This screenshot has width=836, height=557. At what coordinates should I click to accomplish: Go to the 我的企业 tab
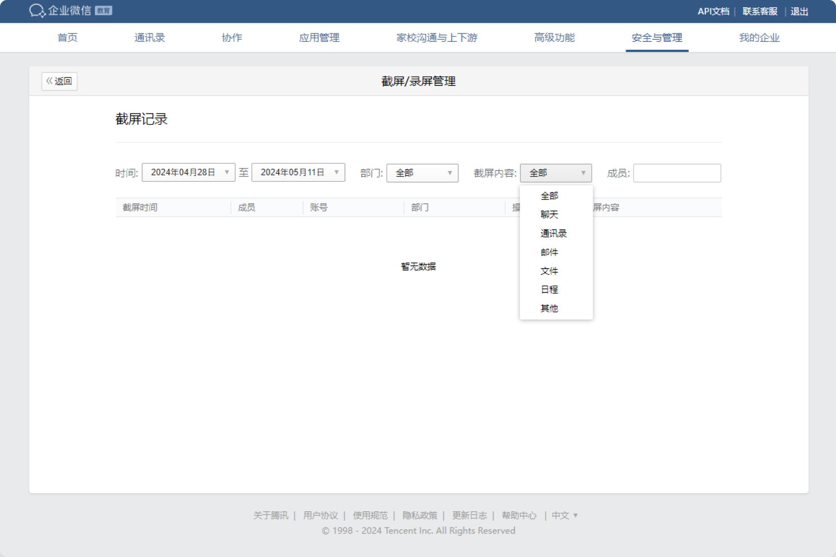pyautogui.click(x=759, y=38)
